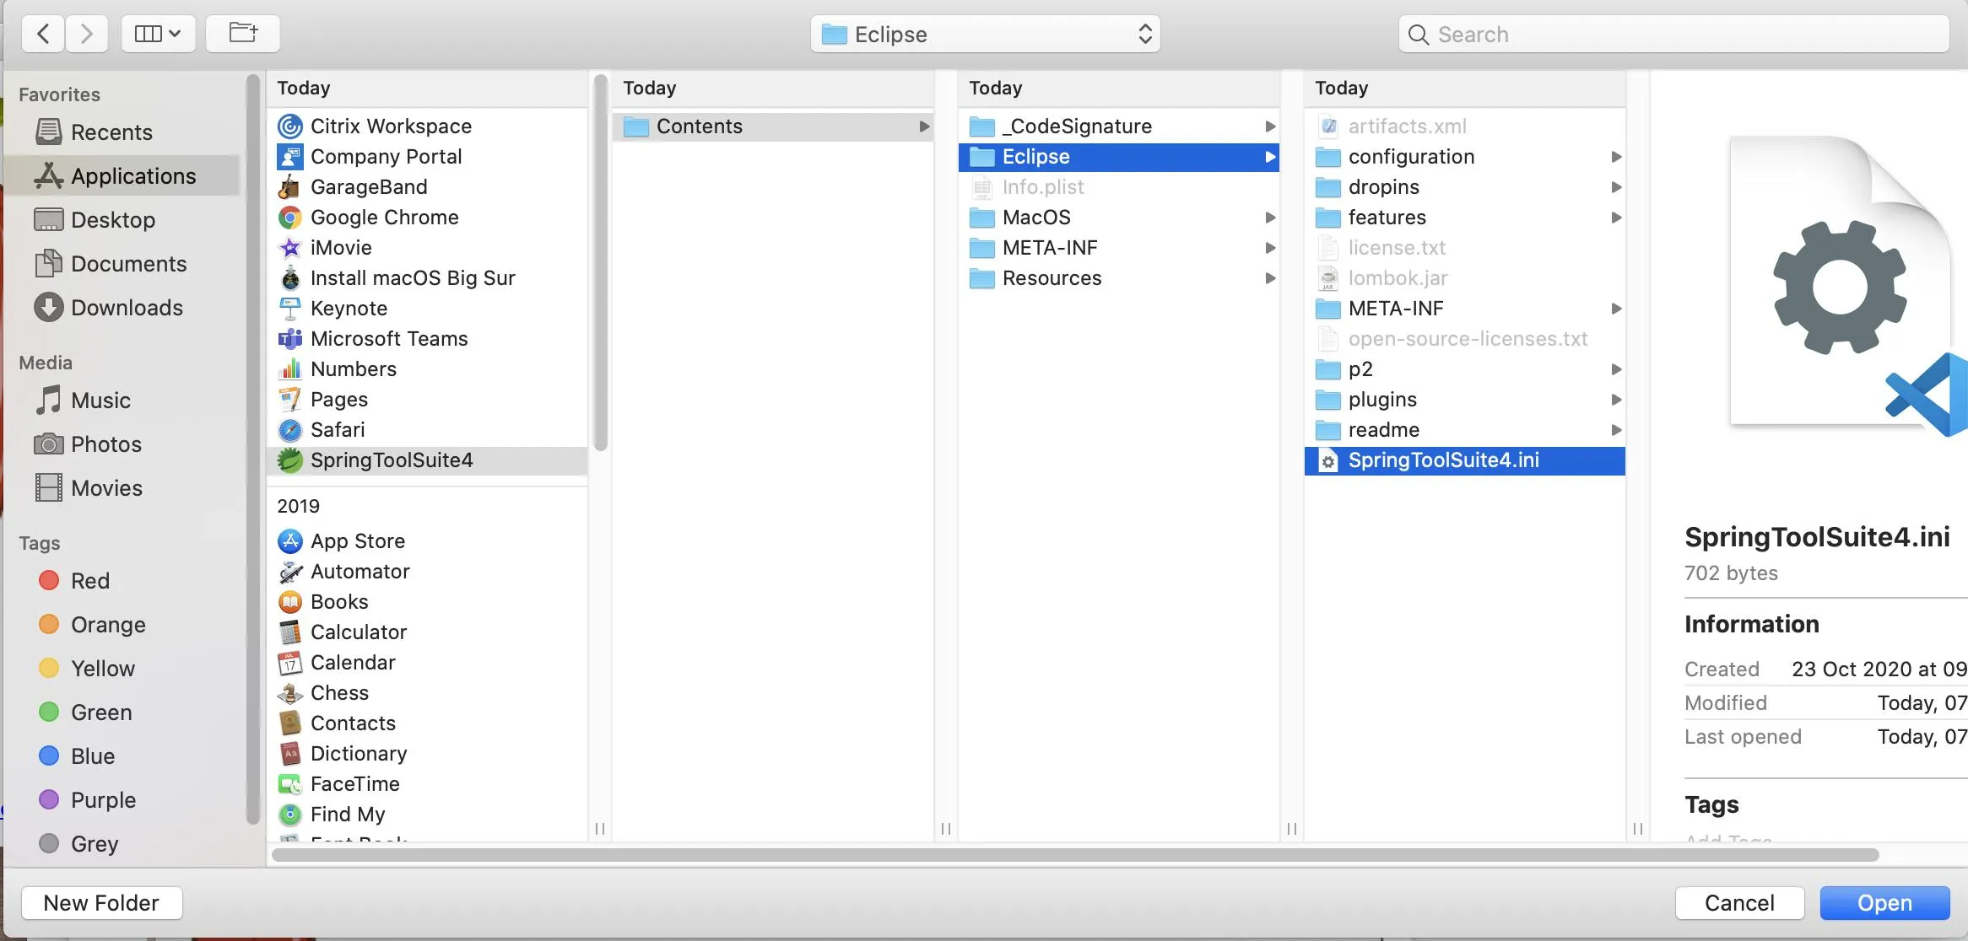Click the Safari app icon
The width and height of the screenshot is (1968, 941).
[x=290, y=430]
